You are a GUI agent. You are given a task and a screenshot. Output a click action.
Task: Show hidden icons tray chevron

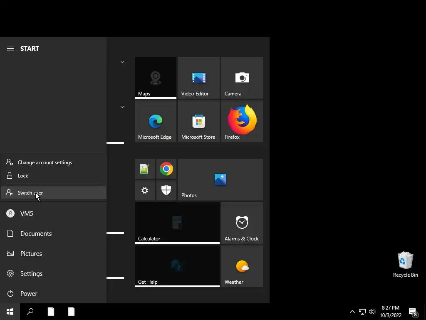(352, 312)
